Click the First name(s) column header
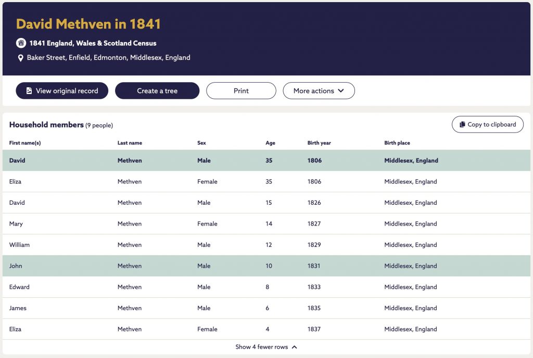Screen dimensions: 533x358 tap(25, 143)
